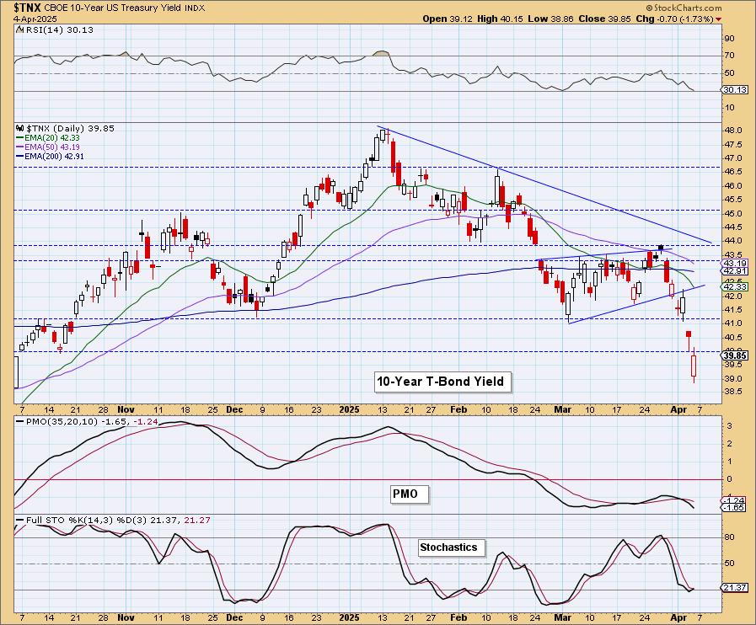Click the Nov label on the bottom date axis

pyautogui.click(x=126, y=617)
